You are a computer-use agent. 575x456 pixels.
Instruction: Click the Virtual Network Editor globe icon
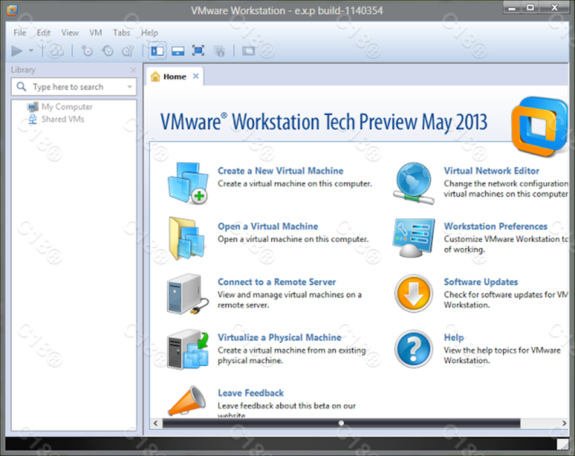414,182
